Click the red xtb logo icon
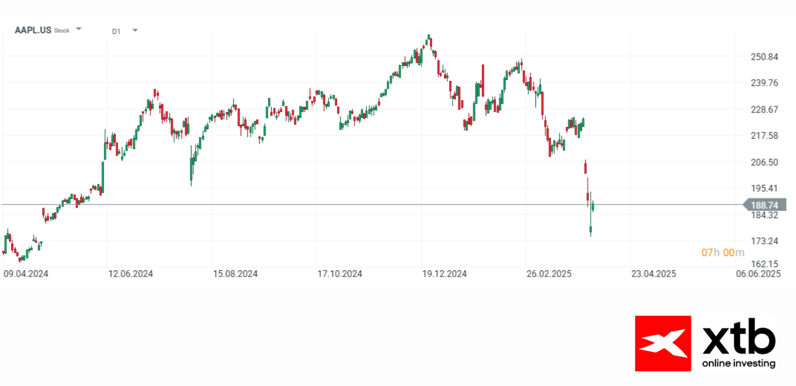 (x=662, y=343)
